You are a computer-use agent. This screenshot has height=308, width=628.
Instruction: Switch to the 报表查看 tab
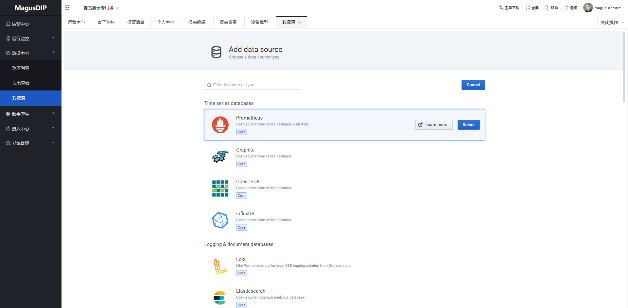point(228,22)
